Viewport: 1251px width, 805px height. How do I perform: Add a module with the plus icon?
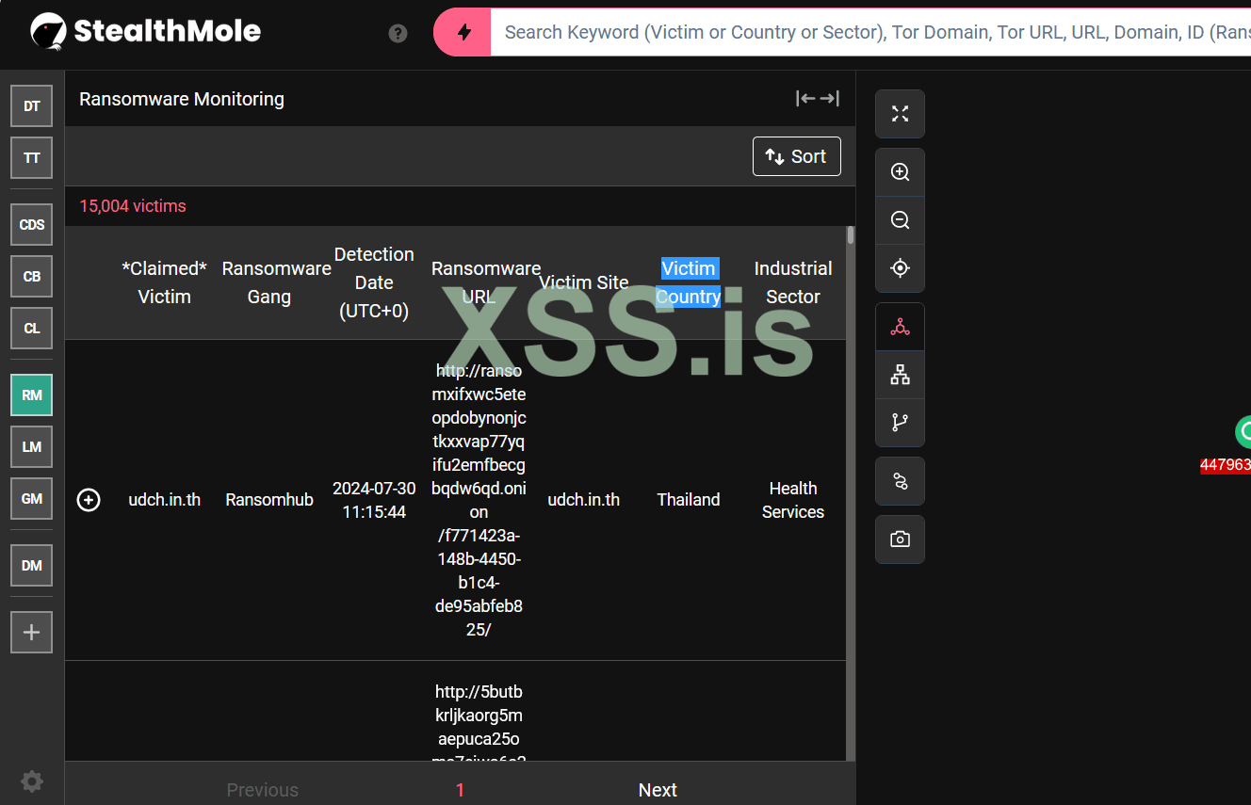click(x=32, y=633)
